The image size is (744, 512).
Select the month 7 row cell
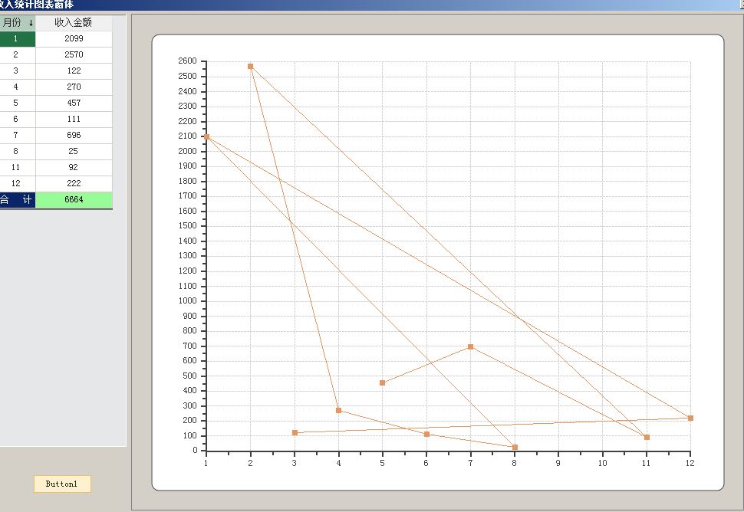pos(18,136)
